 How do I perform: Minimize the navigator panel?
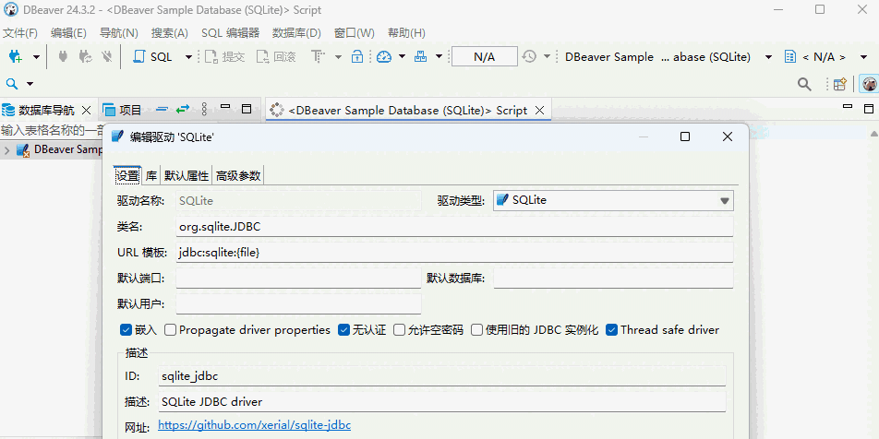point(225,106)
